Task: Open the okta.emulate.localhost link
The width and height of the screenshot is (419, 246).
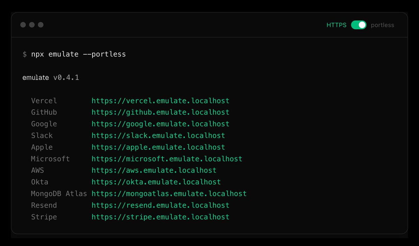Action: pos(156,182)
